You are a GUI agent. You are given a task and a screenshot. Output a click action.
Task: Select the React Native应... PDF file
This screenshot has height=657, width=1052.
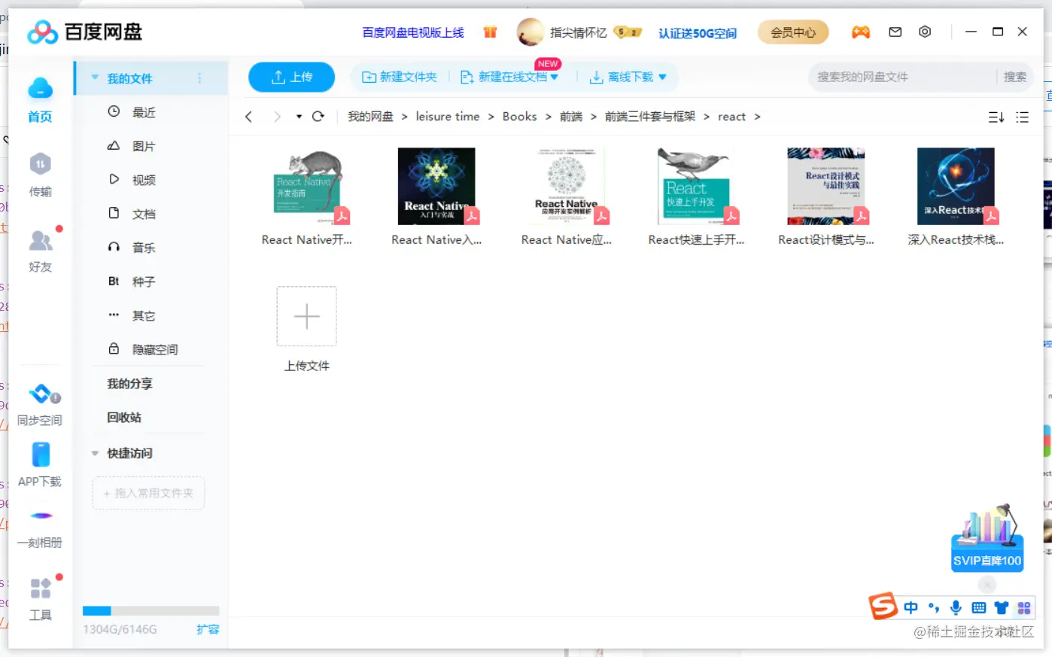point(567,197)
